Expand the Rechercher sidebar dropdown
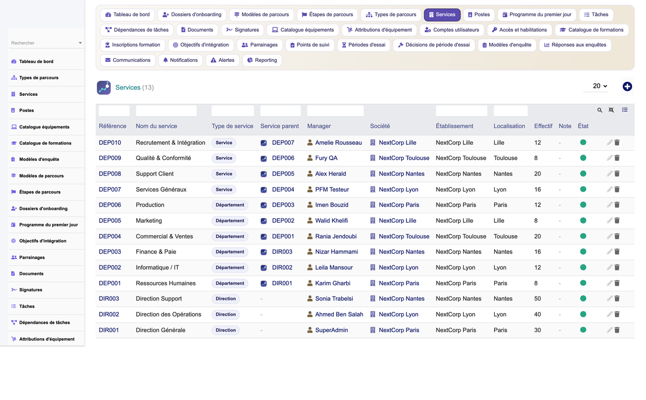The width and height of the screenshot is (646, 400). 80,43
